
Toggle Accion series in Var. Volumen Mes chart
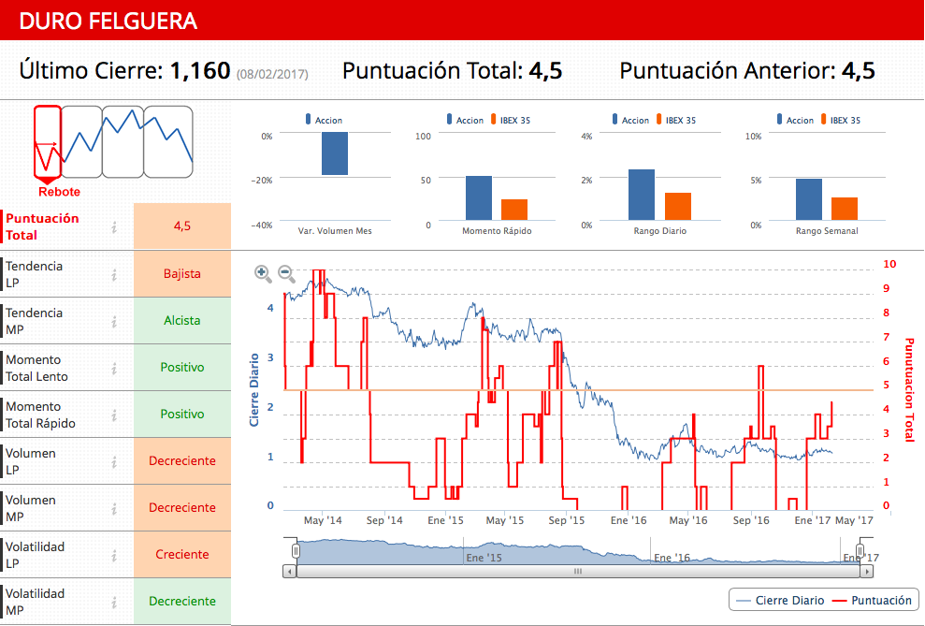point(324,120)
